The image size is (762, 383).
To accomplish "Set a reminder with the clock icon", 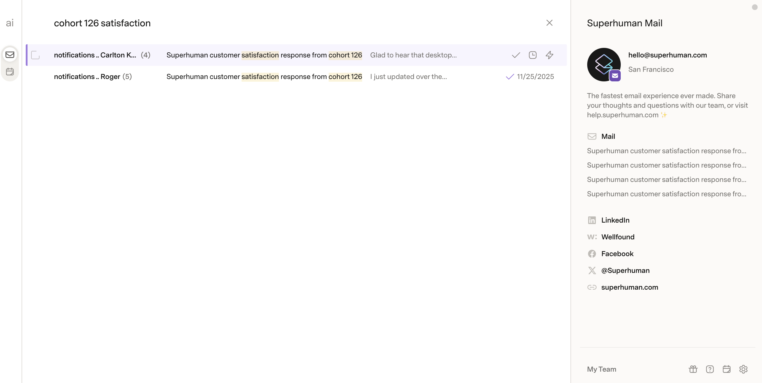I will point(532,55).
